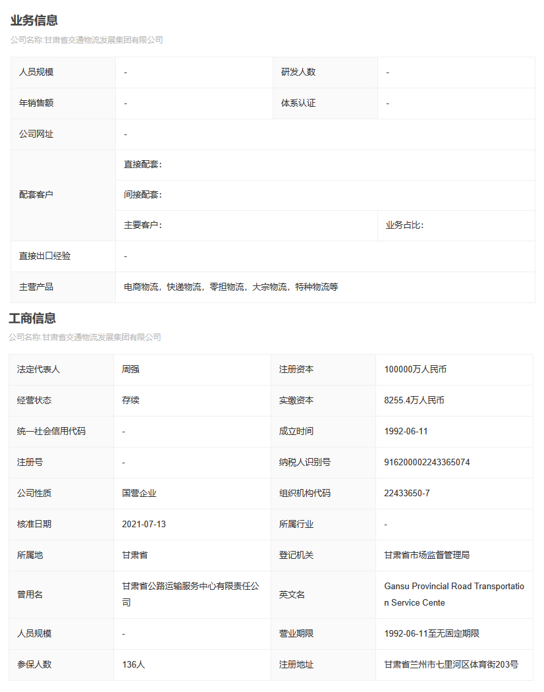Click the '工商信息' section heading

(32, 318)
